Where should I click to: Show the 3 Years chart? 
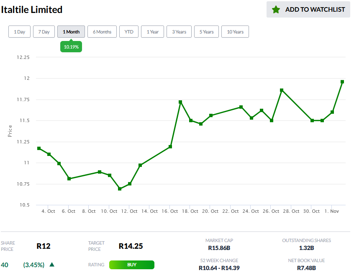click(x=179, y=32)
